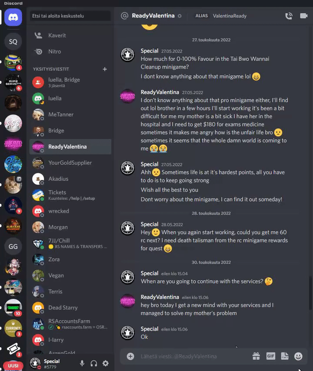
Task: Toggle microphone mute
Action: [x=82, y=363]
